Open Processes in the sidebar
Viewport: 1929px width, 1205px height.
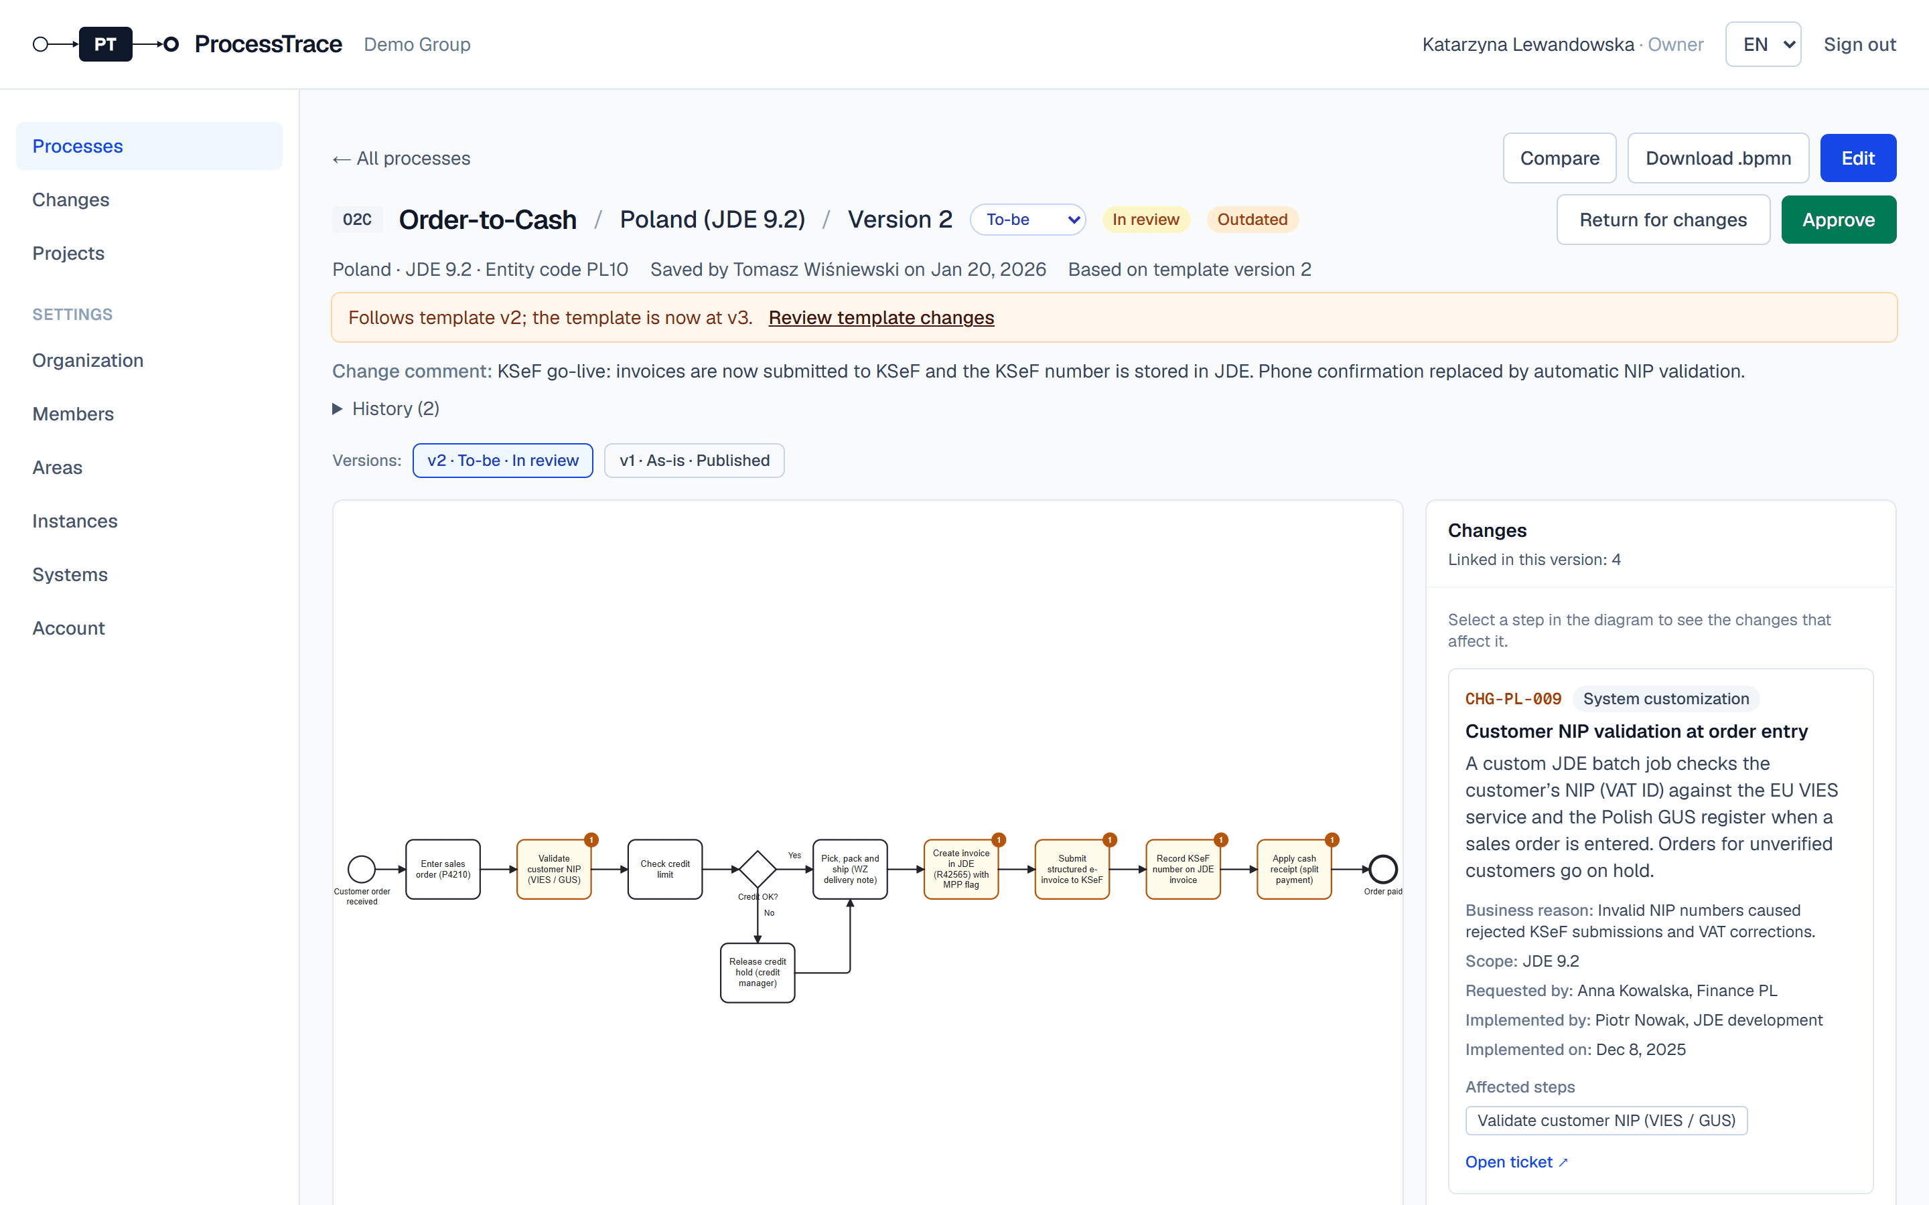point(149,146)
